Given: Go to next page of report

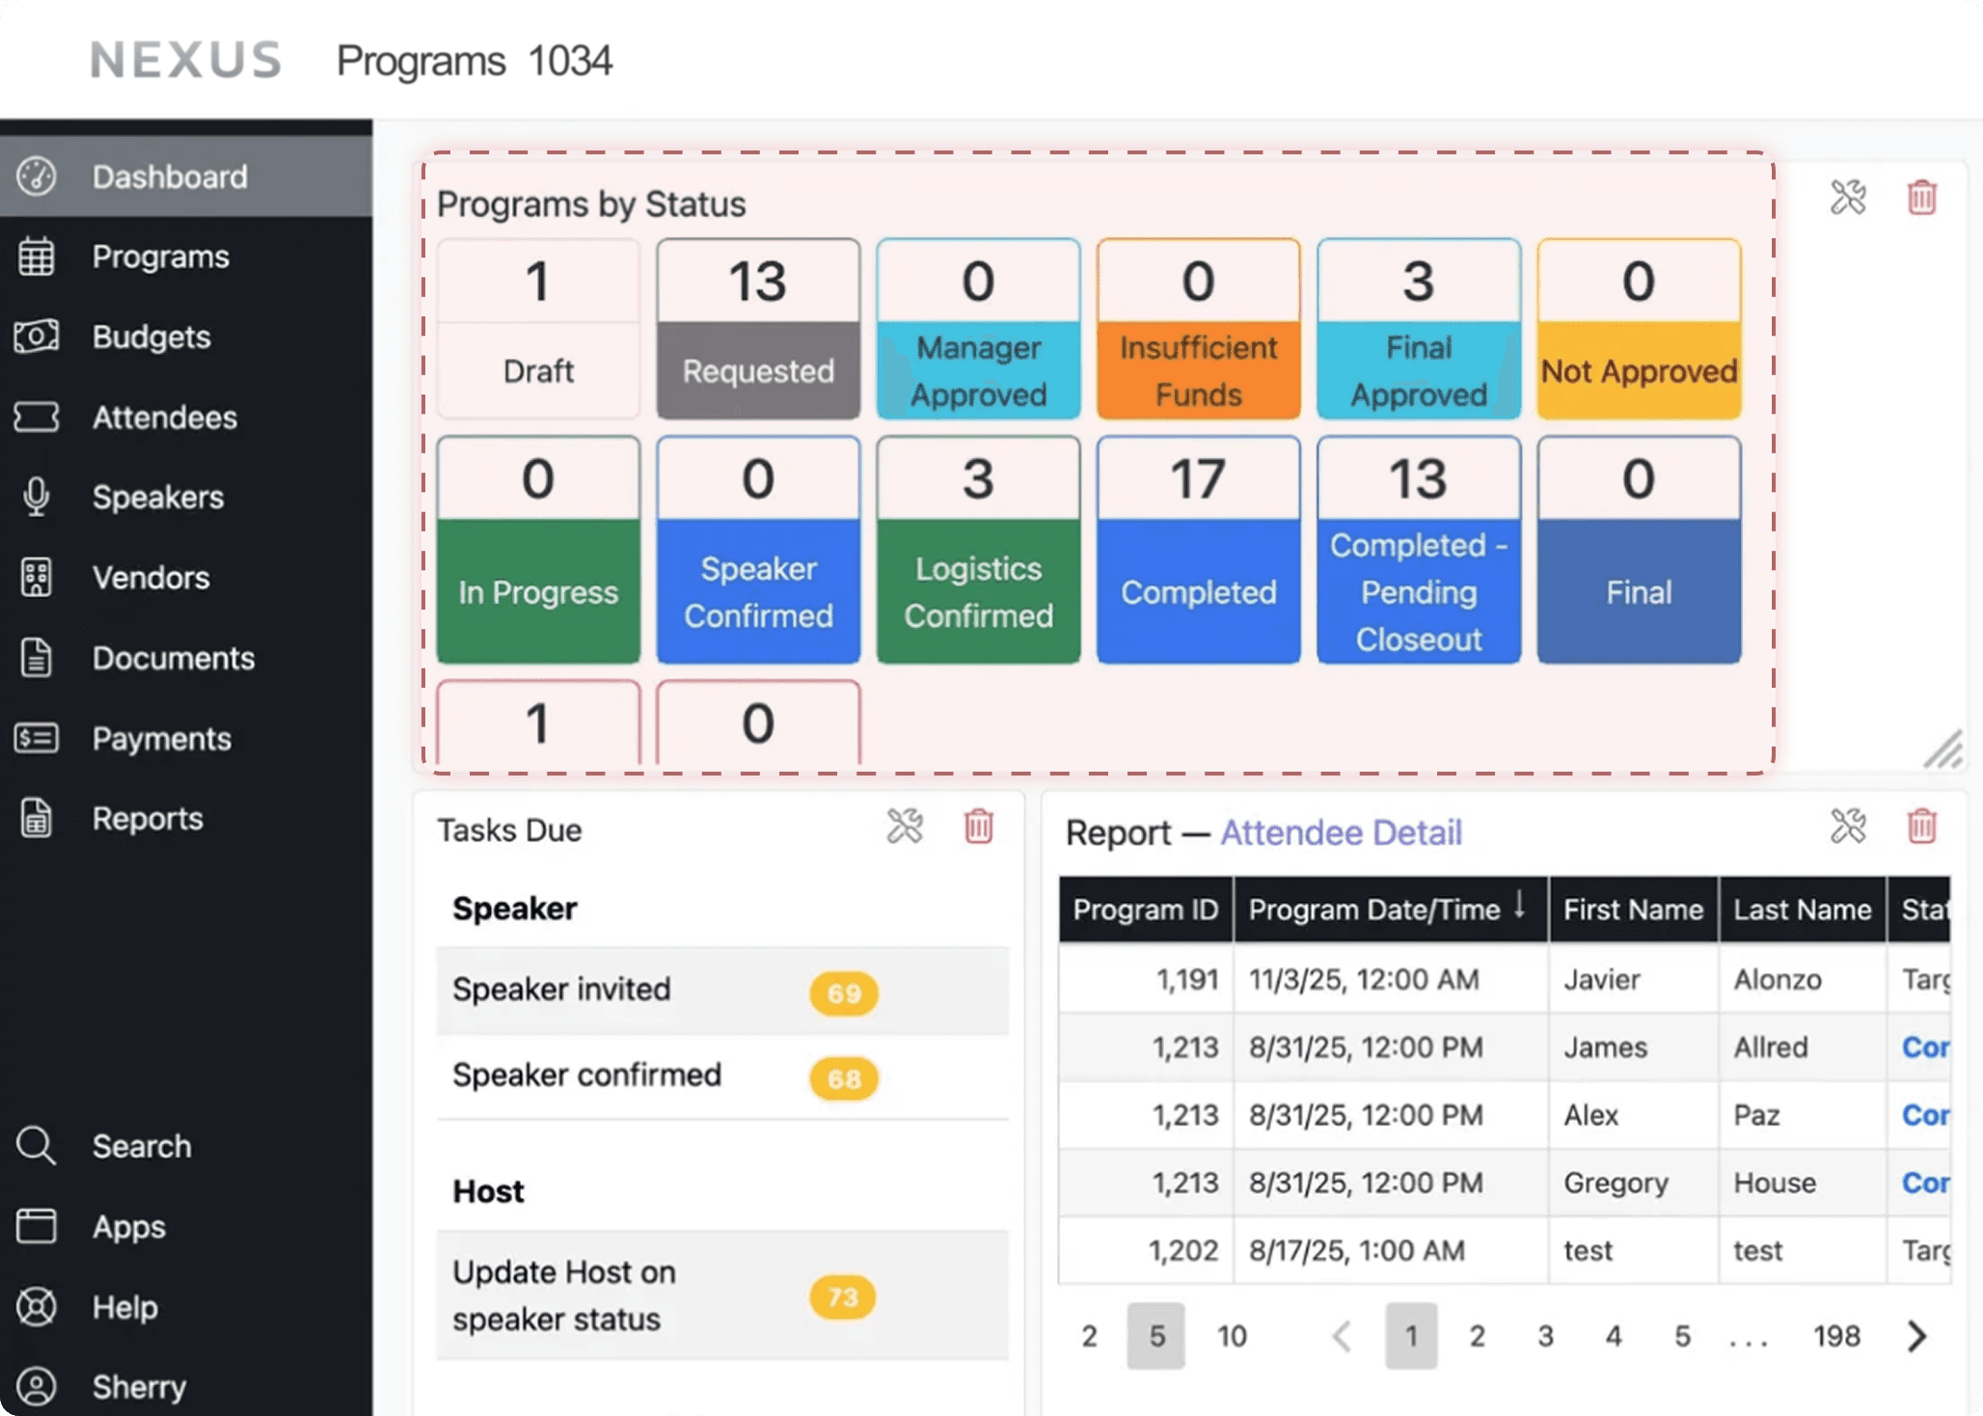Looking at the screenshot, I should coord(1916,1336).
